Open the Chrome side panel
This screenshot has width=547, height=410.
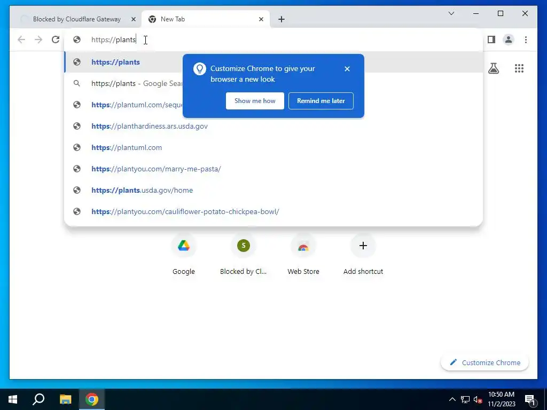click(491, 40)
